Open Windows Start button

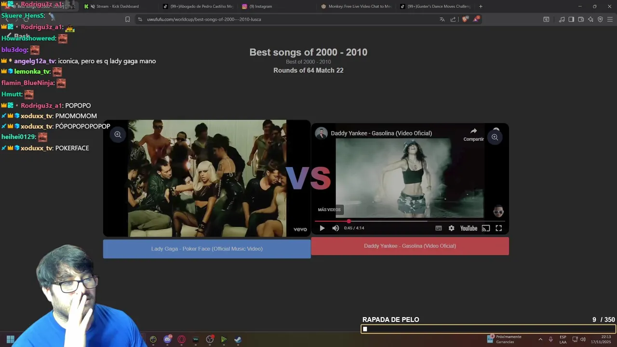click(10, 339)
